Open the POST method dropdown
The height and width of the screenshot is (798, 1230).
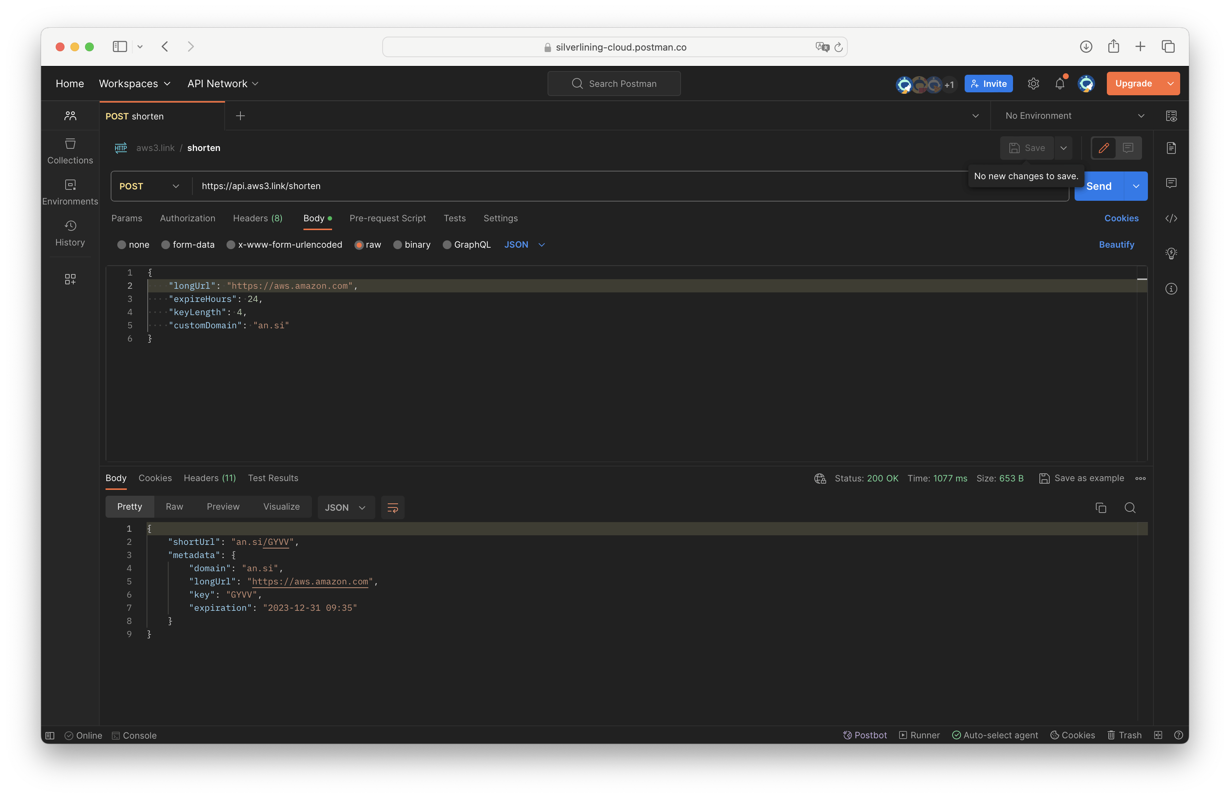(150, 186)
